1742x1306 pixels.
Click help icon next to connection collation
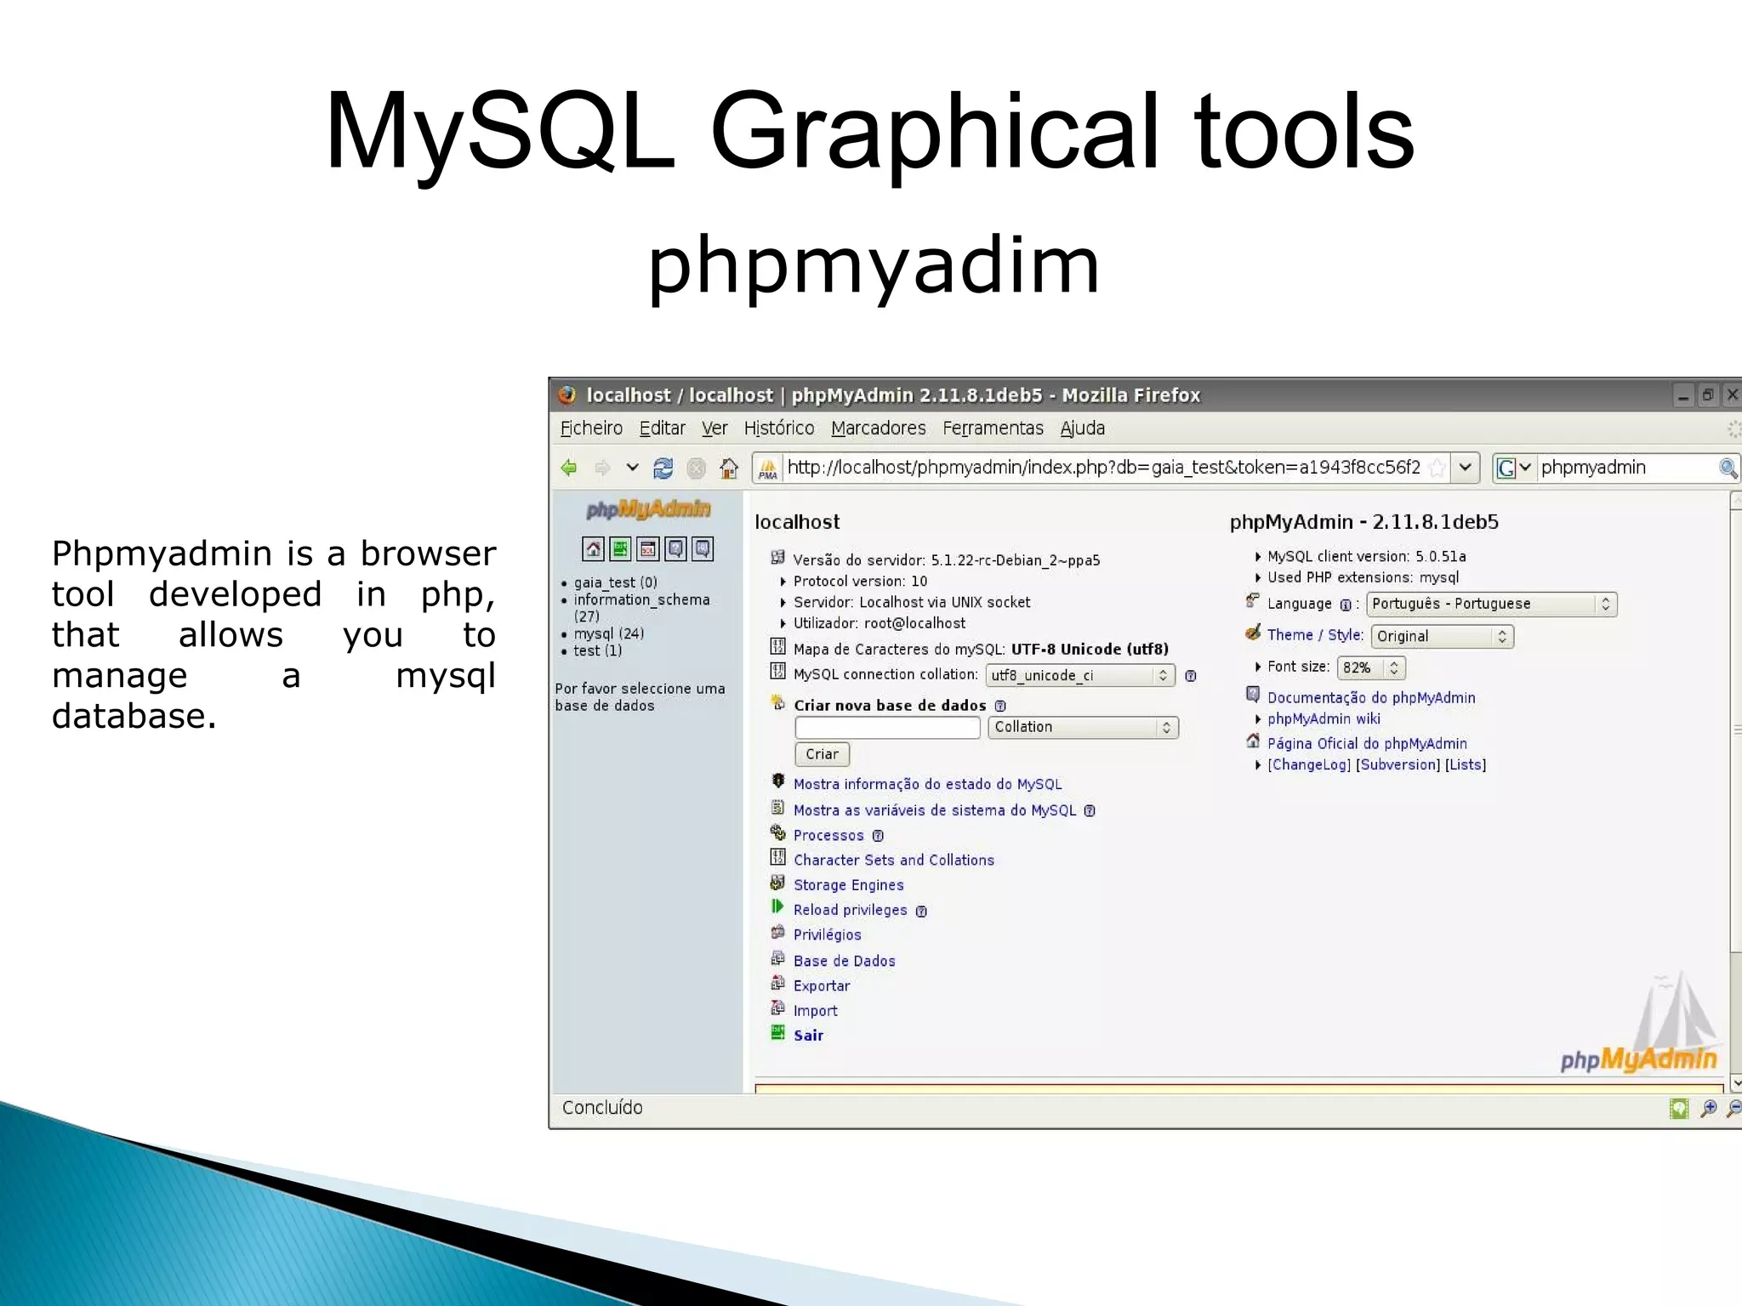tap(1191, 676)
